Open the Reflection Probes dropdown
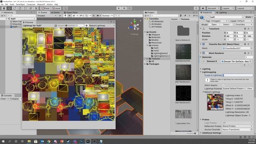The width and height of the screenshot is (256, 144). coord(237,126)
